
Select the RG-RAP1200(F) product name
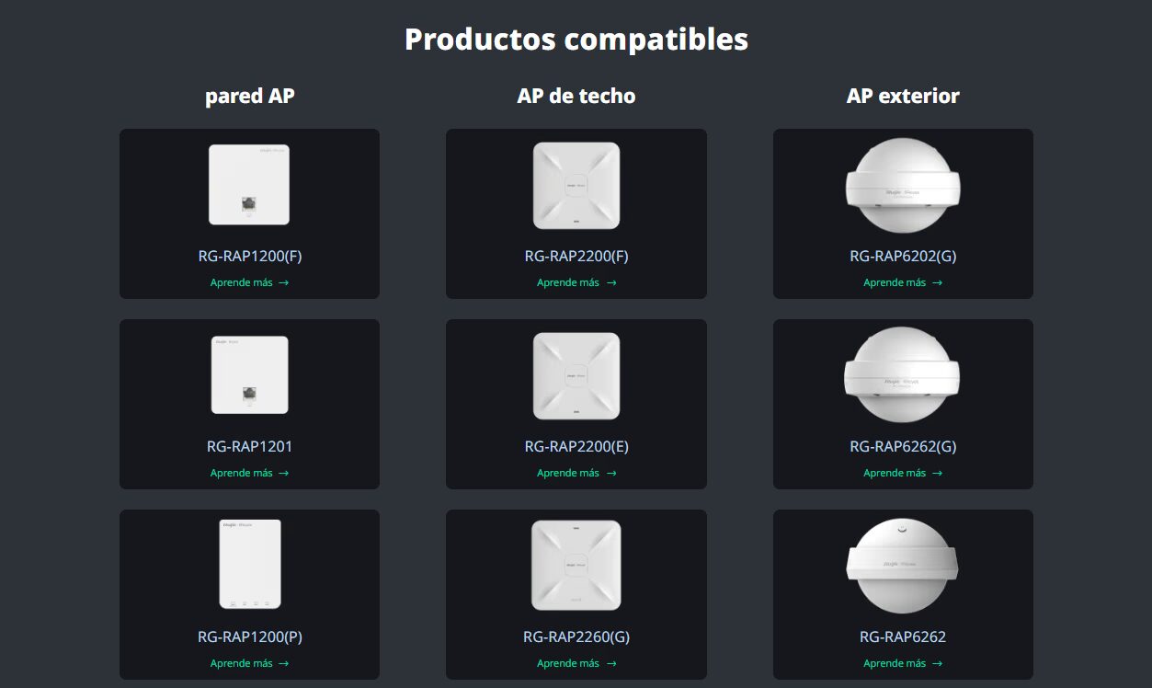(x=249, y=257)
